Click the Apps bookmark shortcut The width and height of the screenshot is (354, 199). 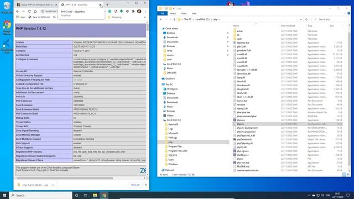pyautogui.click(x=21, y=17)
